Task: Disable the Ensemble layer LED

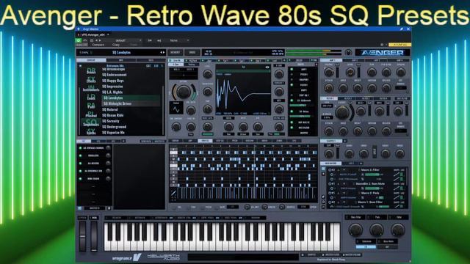Action: point(80,171)
